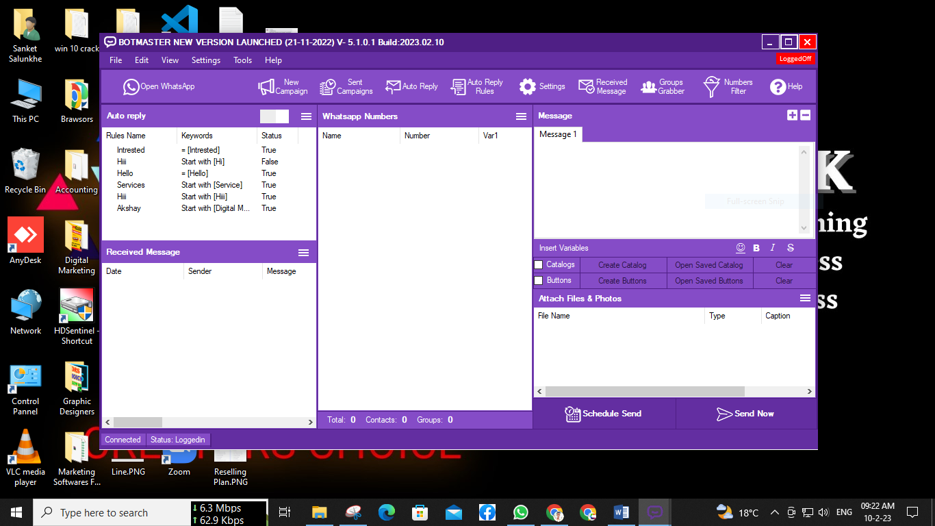The height and width of the screenshot is (526, 935).
Task: Click the Received Message horizontal scrollbar
Action: click(138, 422)
